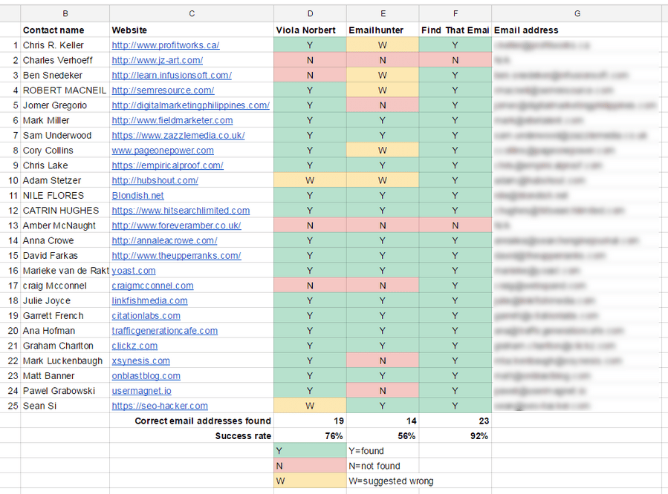Visit the clickz.com link
This screenshot has width=668, height=494.
pyautogui.click(x=134, y=346)
